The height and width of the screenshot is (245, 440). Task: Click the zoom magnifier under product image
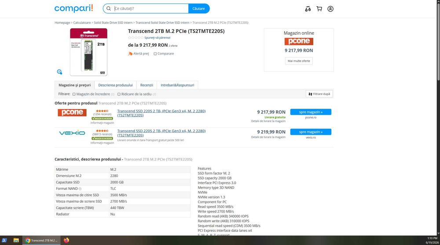(59, 72)
